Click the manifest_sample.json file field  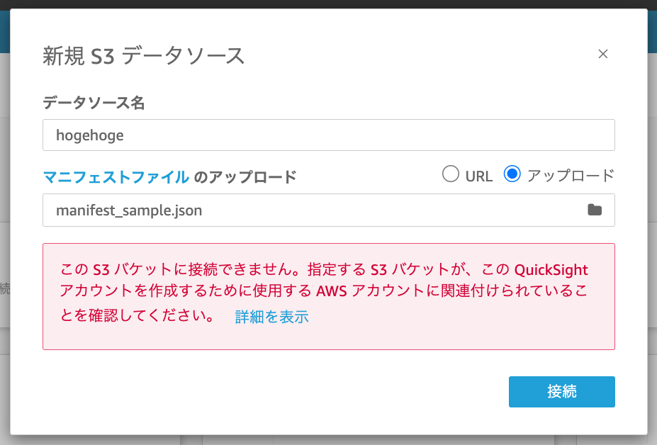point(329,210)
